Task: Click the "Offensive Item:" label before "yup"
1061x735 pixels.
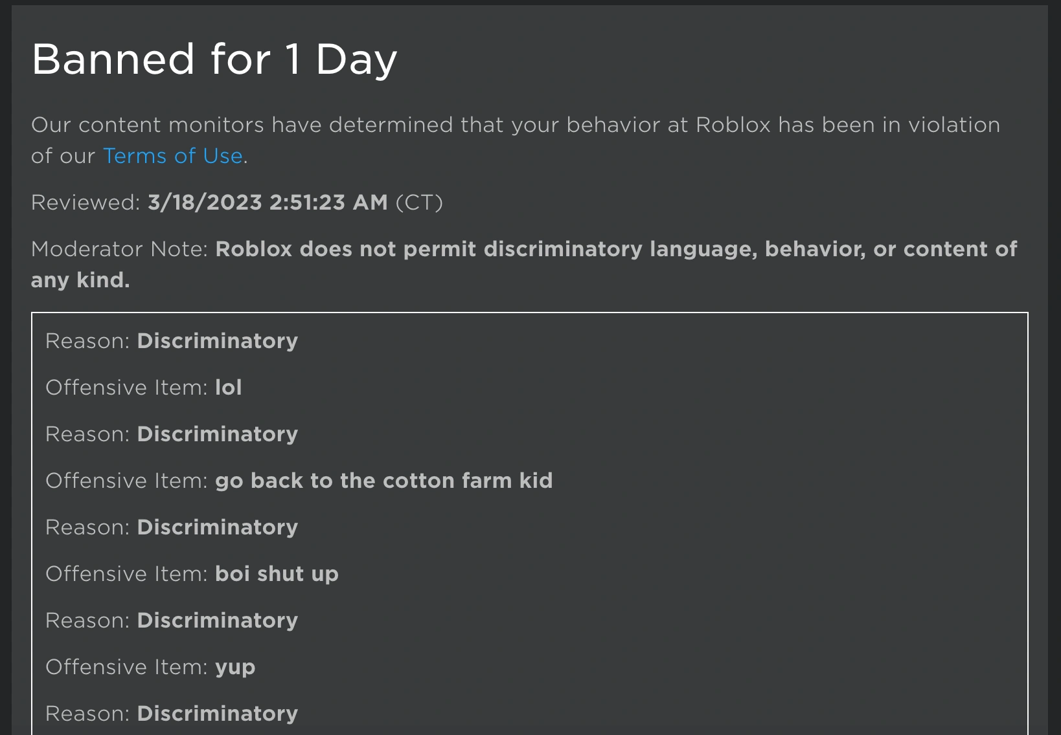Action: [x=126, y=667]
